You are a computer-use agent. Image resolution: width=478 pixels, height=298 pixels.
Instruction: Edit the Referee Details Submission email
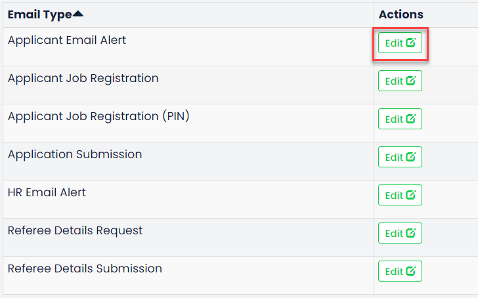pos(400,271)
